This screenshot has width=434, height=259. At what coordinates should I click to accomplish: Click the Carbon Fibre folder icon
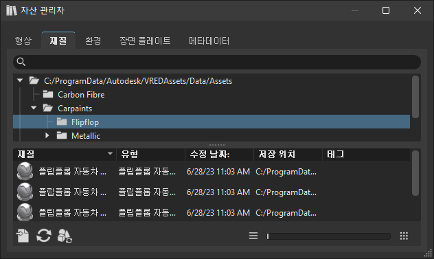[x=48, y=94]
